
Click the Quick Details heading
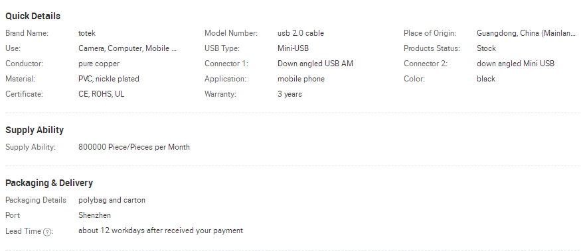click(x=33, y=16)
